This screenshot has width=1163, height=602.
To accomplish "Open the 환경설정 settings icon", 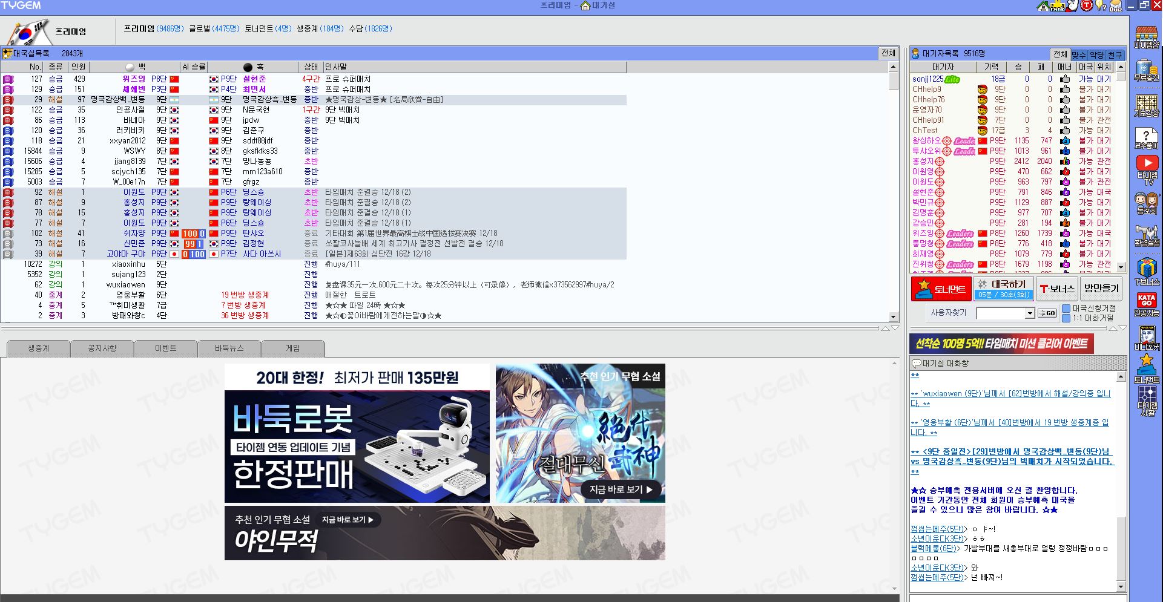I will [x=1147, y=235].
